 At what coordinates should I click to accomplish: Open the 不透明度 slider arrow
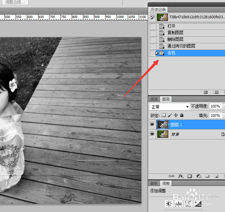[x=224, y=106]
